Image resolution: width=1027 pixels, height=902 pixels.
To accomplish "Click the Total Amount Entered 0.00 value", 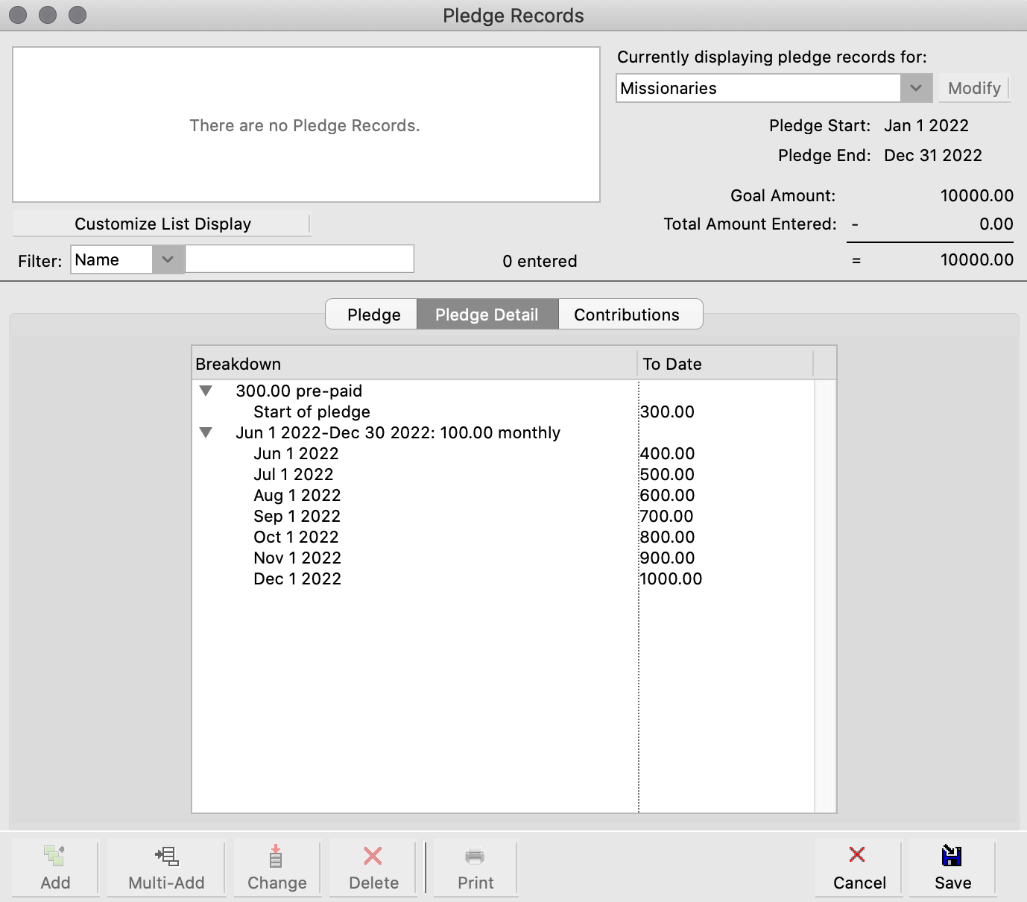I will tap(996, 224).
